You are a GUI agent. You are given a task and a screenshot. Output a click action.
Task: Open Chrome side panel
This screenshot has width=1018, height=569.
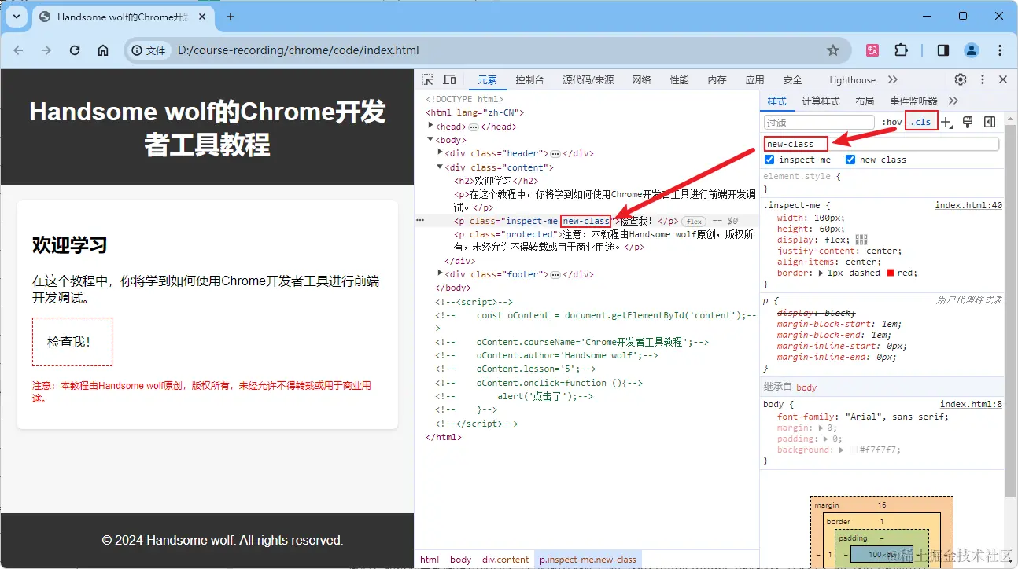click(942, 50)
